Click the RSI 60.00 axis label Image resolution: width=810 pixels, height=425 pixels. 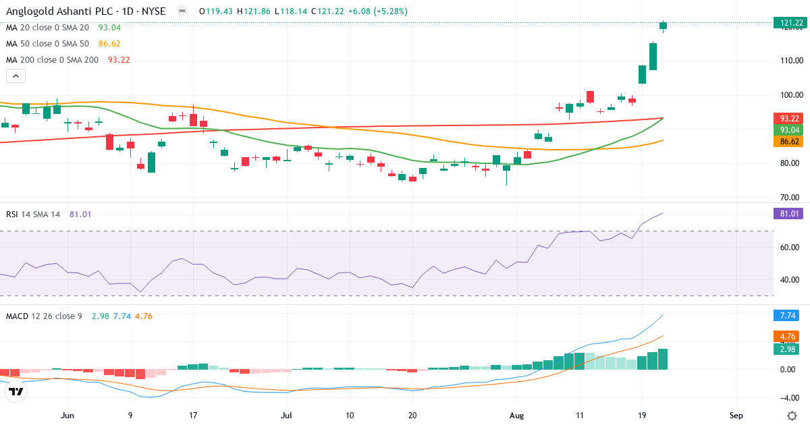(x=791, y=248)
